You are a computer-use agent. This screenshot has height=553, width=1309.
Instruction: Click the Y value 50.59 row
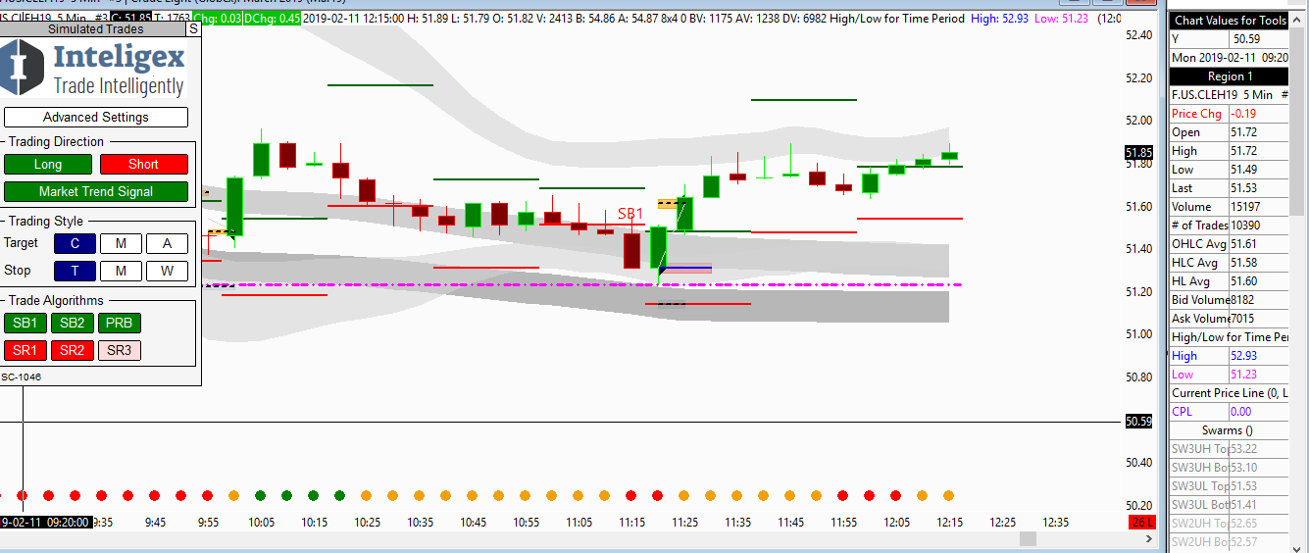(1229, 39)
